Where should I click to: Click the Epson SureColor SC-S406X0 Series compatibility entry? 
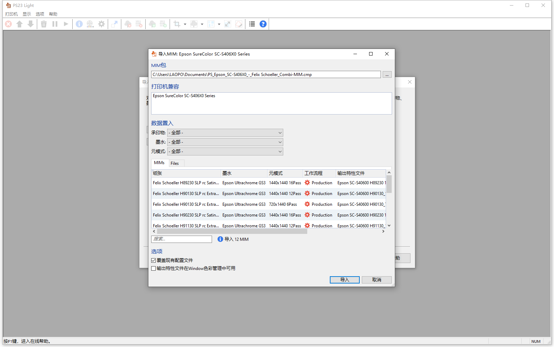pos(184,96)
